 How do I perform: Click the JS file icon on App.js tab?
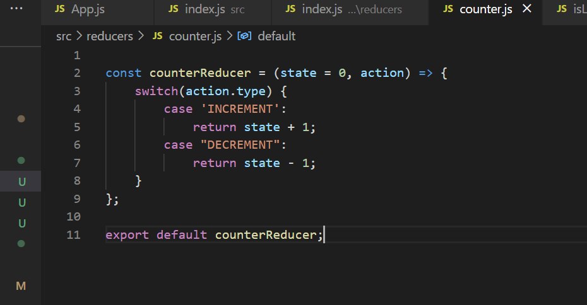[x=59, y=9]
